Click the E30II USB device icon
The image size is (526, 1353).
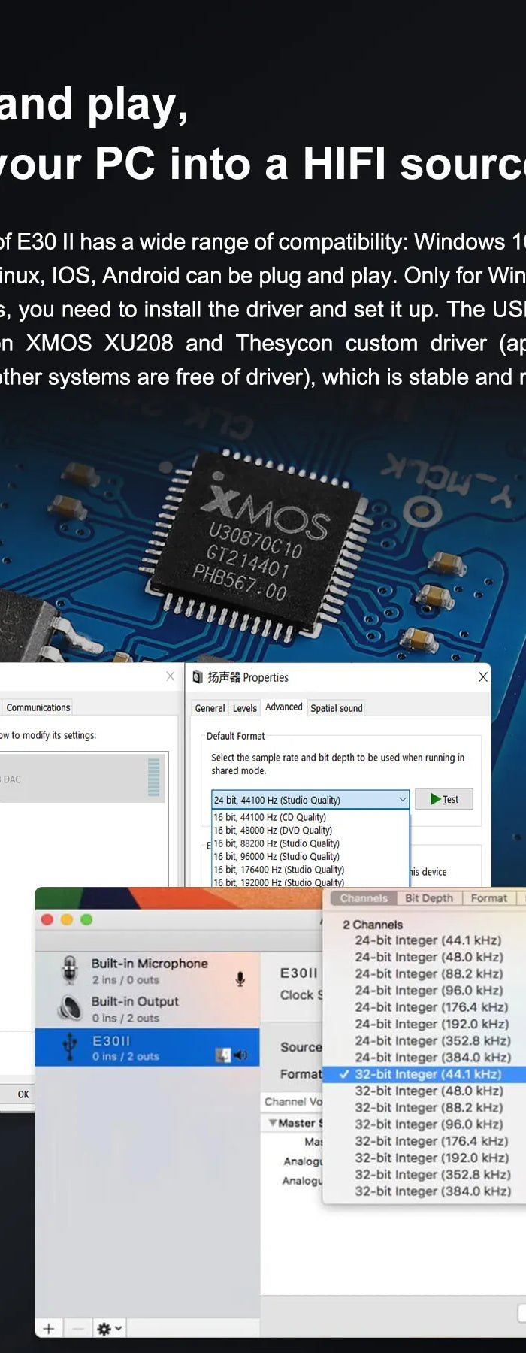pyautogui.click(x=70, y=1047)
